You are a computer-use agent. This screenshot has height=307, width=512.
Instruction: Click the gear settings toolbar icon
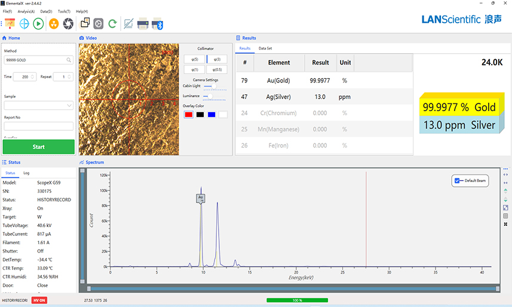coord(99,24)
